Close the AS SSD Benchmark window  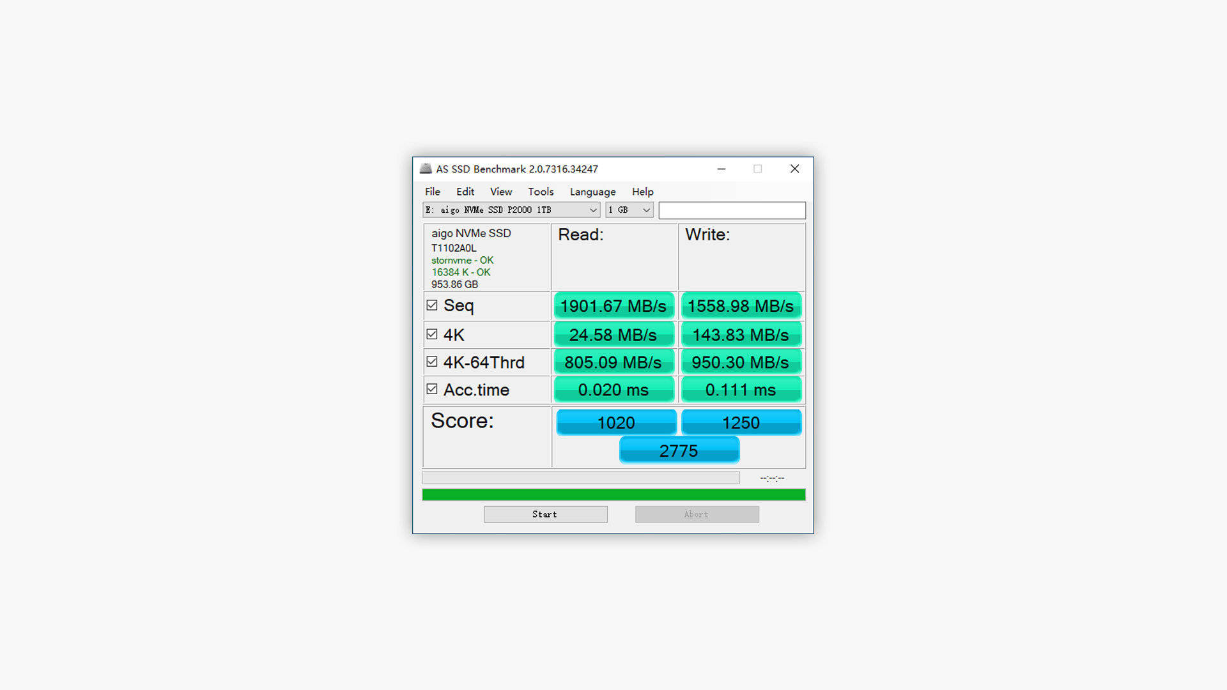(x=794, y=169)
